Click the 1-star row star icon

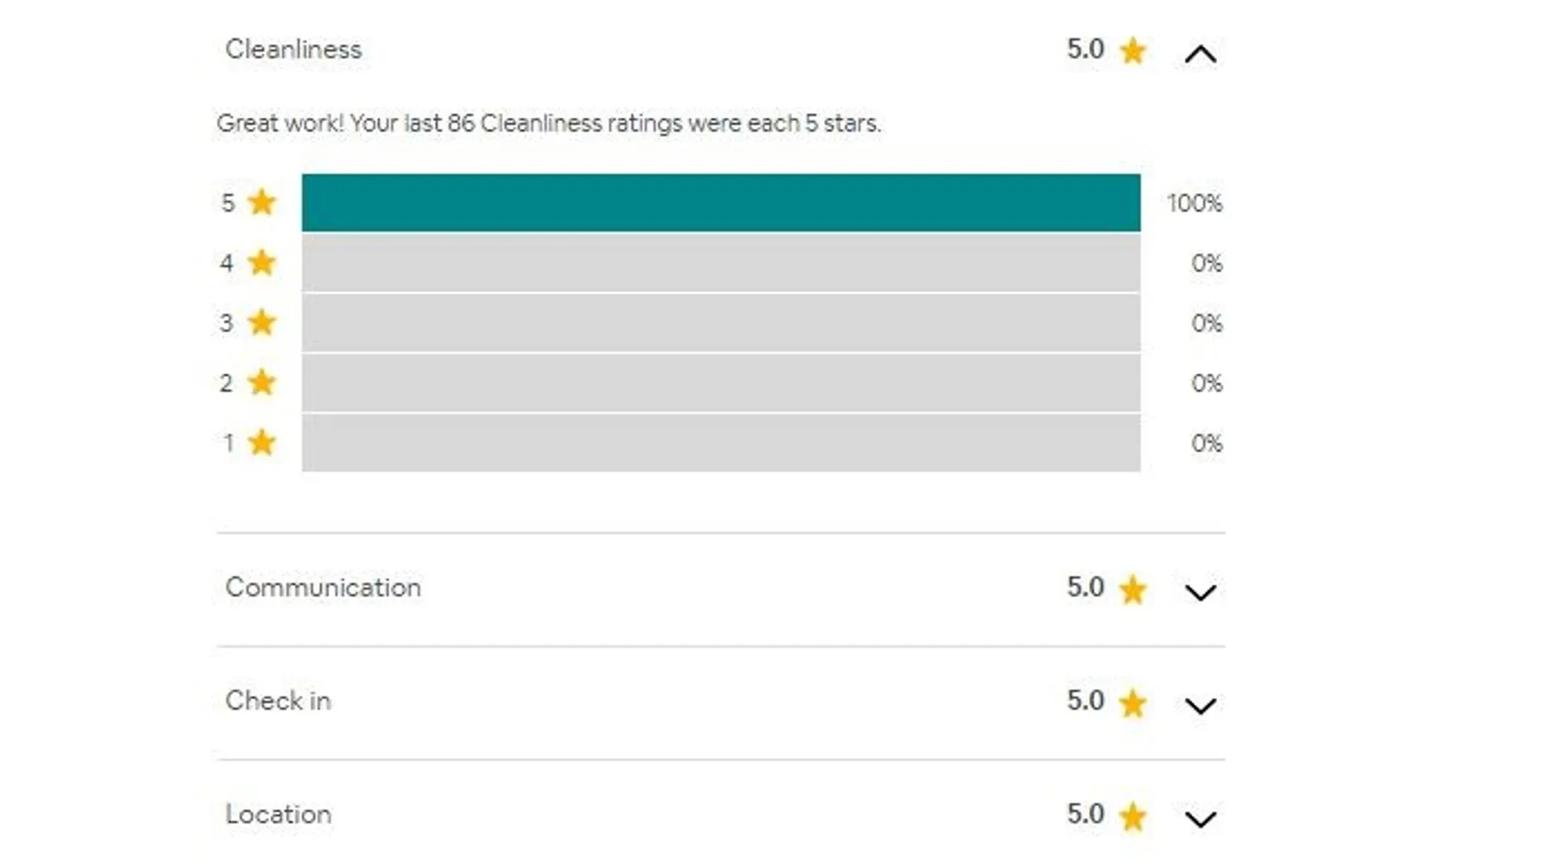tap(261, 443)
